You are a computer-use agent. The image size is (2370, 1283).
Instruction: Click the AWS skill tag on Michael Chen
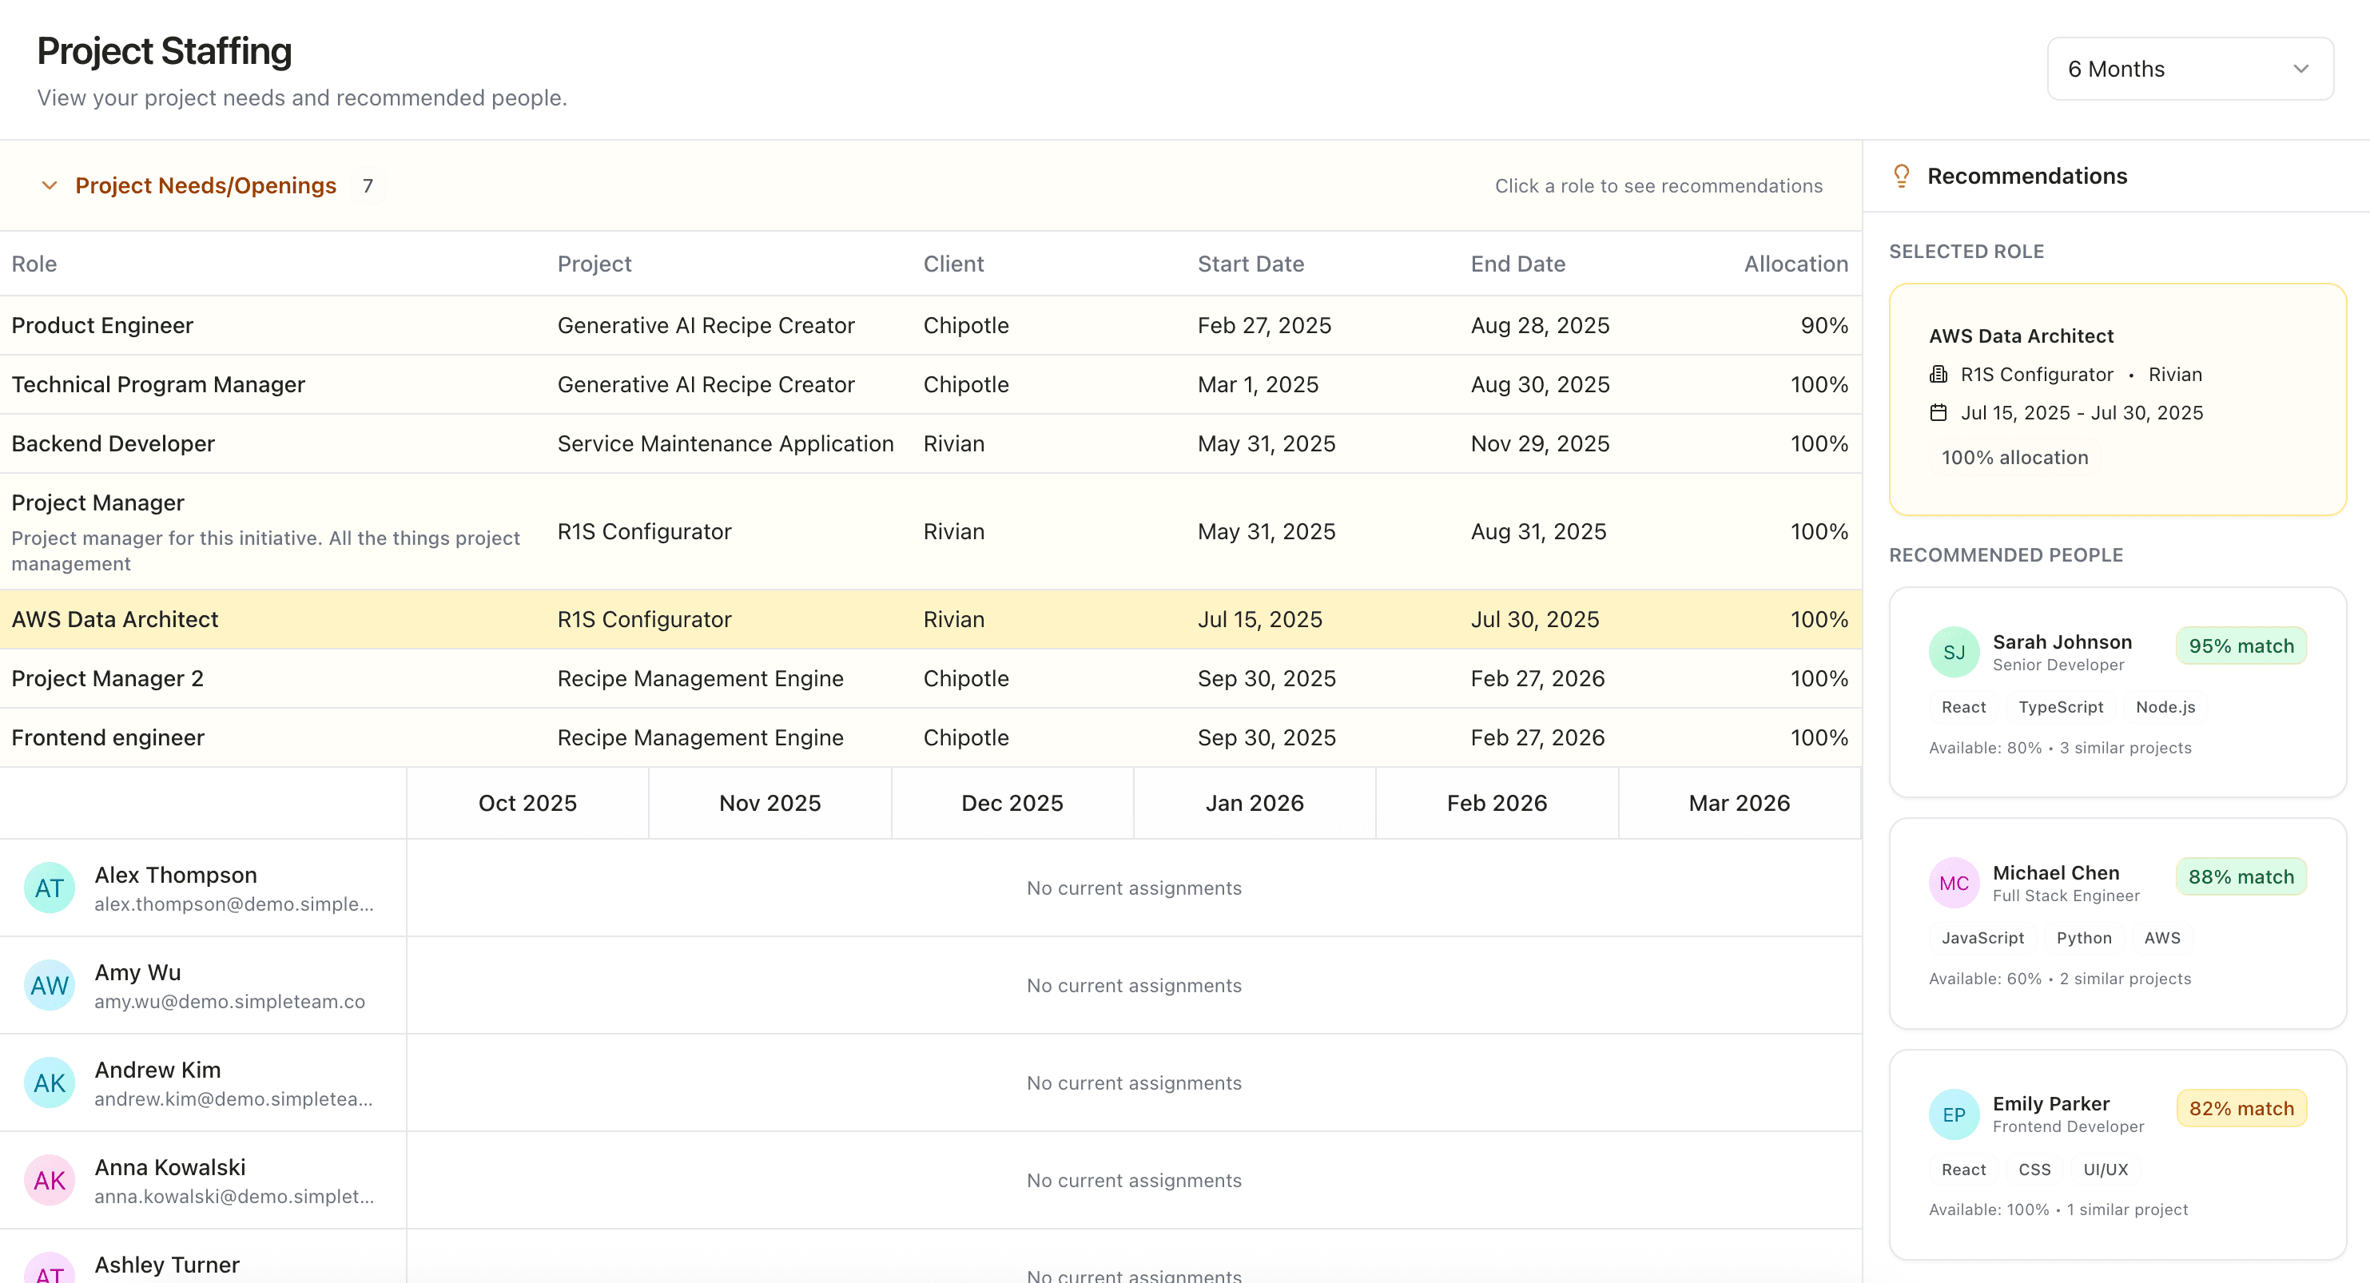point(2161,937)
